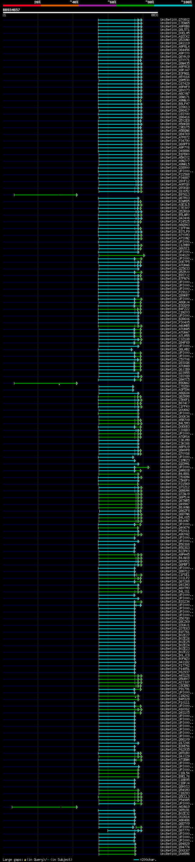Open hit UniRef100_A1ECK2

click(175, 36)
